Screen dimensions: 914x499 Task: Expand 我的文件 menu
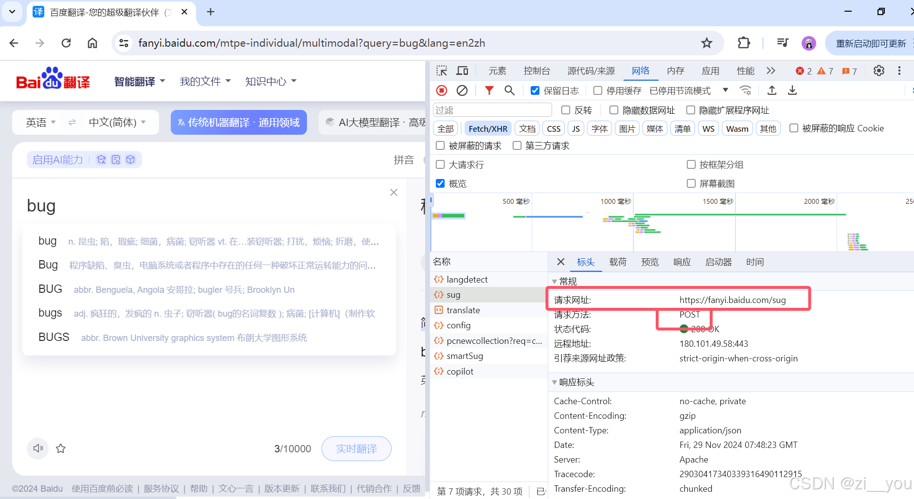pos(205,81)
